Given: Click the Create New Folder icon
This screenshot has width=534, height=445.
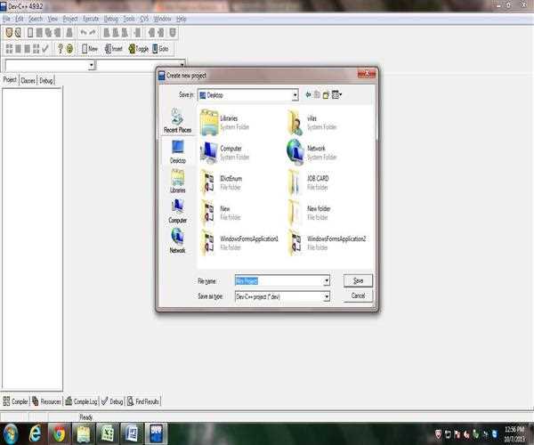Looking at the screenshot, I should click(x=327, y=93).
